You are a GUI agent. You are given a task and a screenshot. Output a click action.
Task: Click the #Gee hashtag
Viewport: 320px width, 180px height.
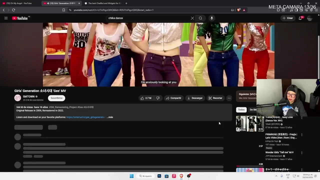click(80, 107)
